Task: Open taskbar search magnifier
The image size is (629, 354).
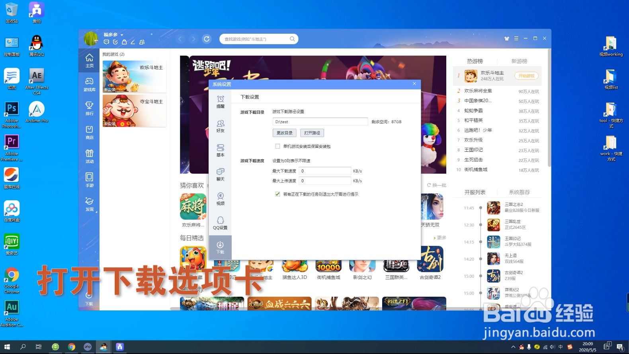Action: tap(23, 347)
